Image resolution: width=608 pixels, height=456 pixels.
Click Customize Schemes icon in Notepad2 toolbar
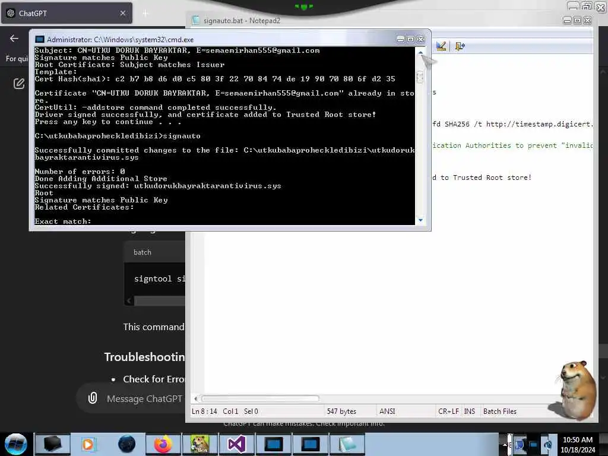(x=441, y=46)
